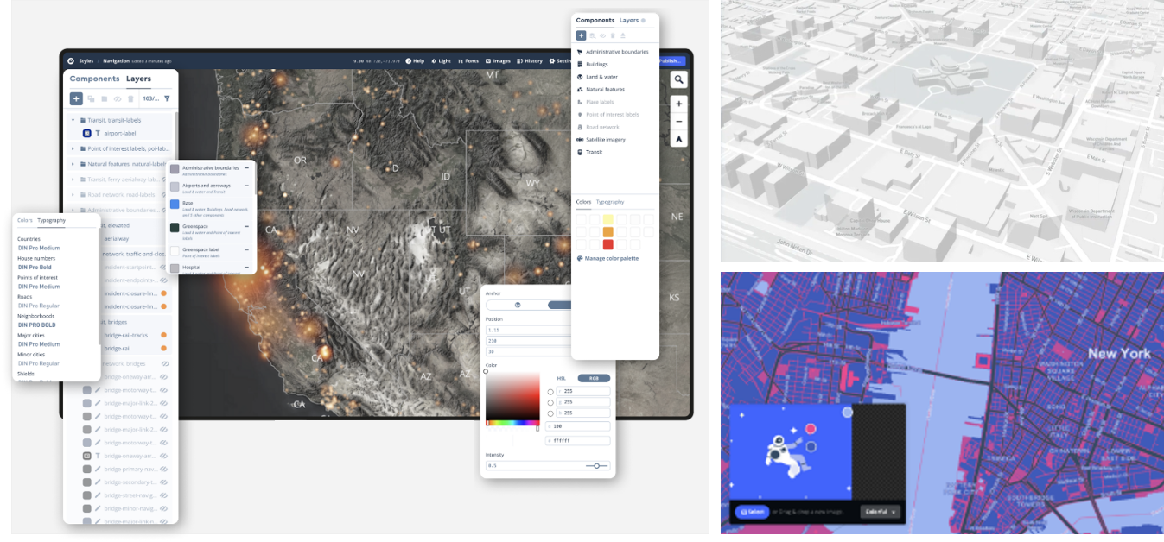
Task: Toggle visibility of incident-endpoints layer
Action: click(x=163, y=280)
